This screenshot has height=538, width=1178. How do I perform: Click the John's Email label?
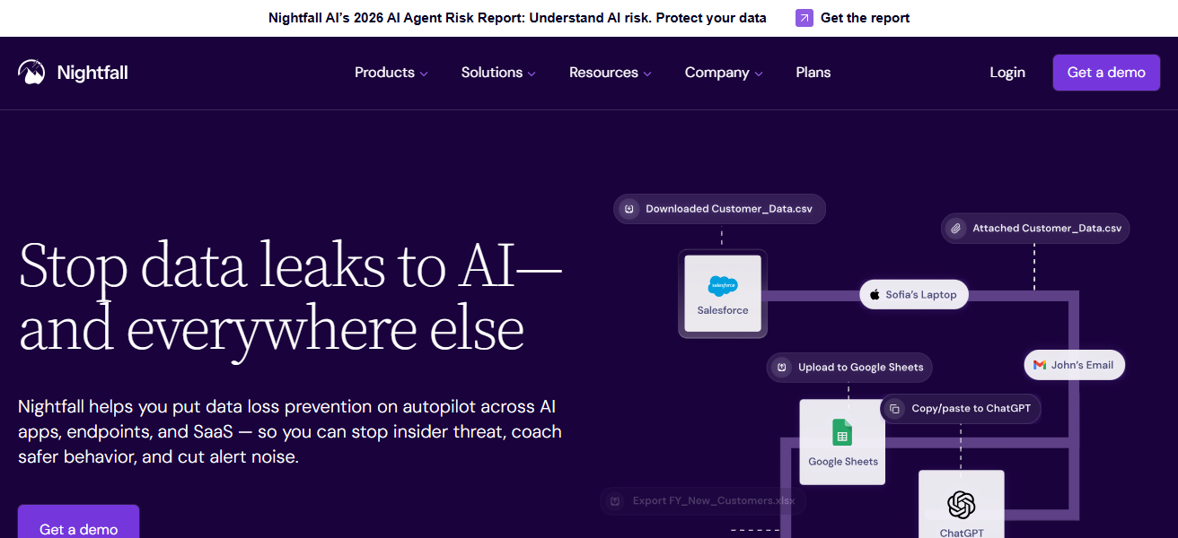coord(1082,365)
